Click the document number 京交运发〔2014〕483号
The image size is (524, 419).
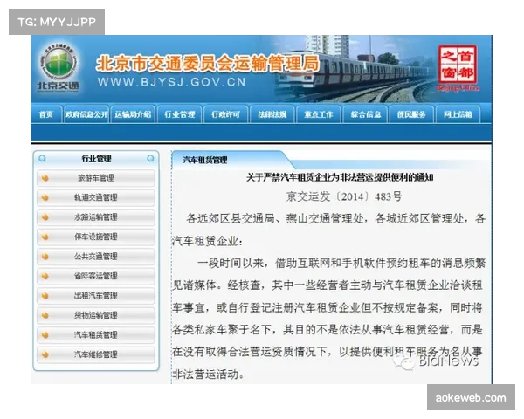click(x=344, y=196)
